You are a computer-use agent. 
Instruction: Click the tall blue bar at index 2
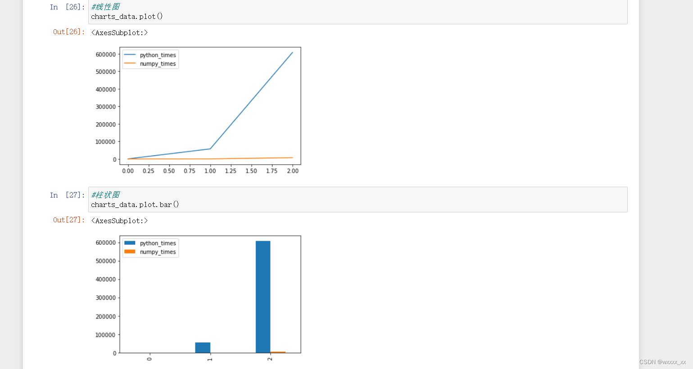point(263,297)
